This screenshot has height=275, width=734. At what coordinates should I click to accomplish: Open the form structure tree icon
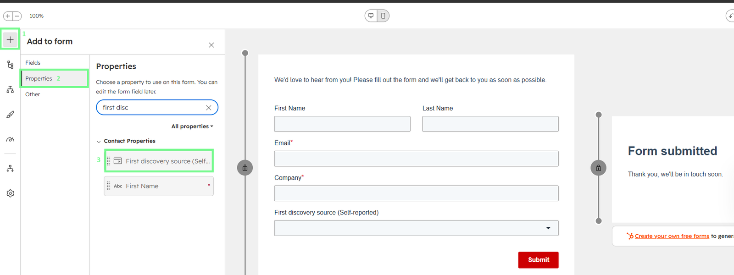(x=10, y=65)
